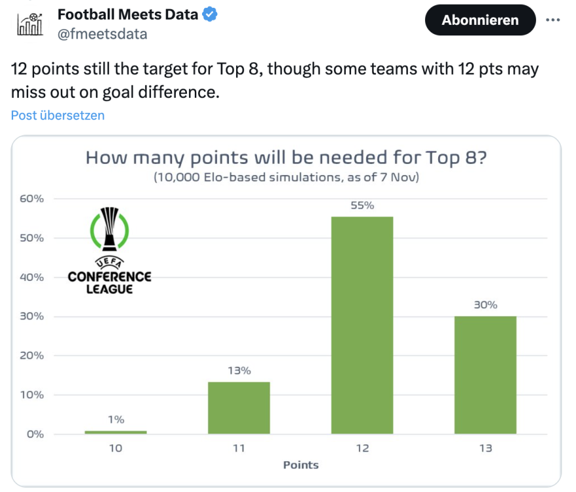Click the Points x-axis label
576x492 pixels.
pos(300,465)
